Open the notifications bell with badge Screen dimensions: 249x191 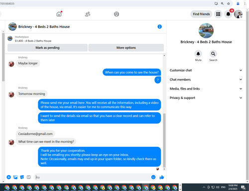229,14
